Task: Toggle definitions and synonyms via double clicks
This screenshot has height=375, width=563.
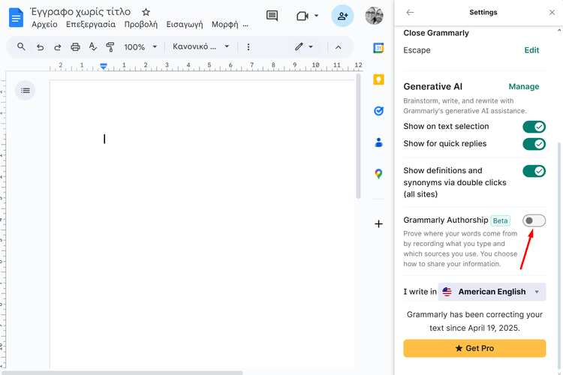Action: 534,171
